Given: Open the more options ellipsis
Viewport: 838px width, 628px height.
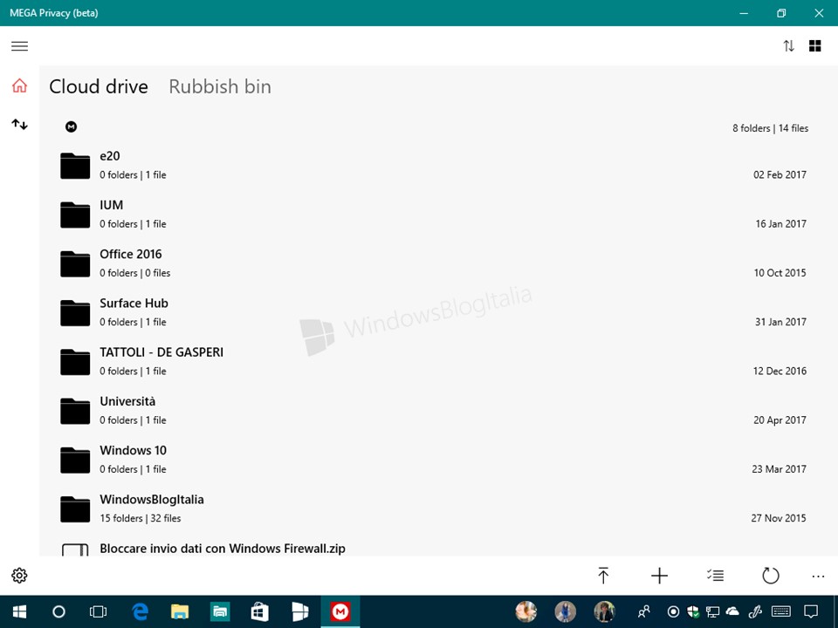Looking at the screenshot, I should click(818, 577).
